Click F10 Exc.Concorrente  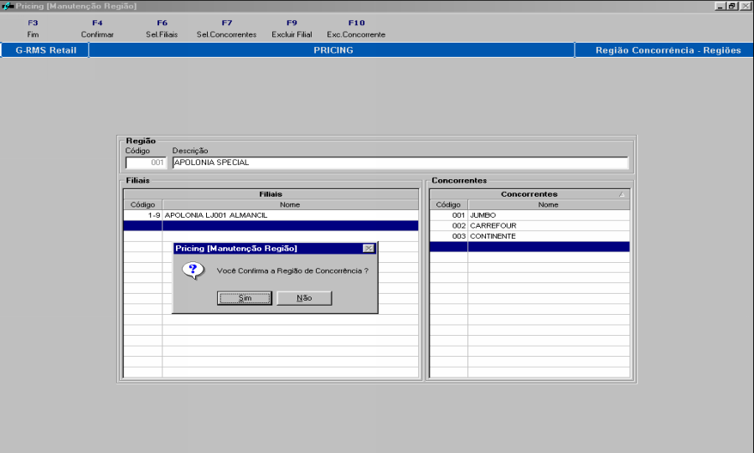356,28
